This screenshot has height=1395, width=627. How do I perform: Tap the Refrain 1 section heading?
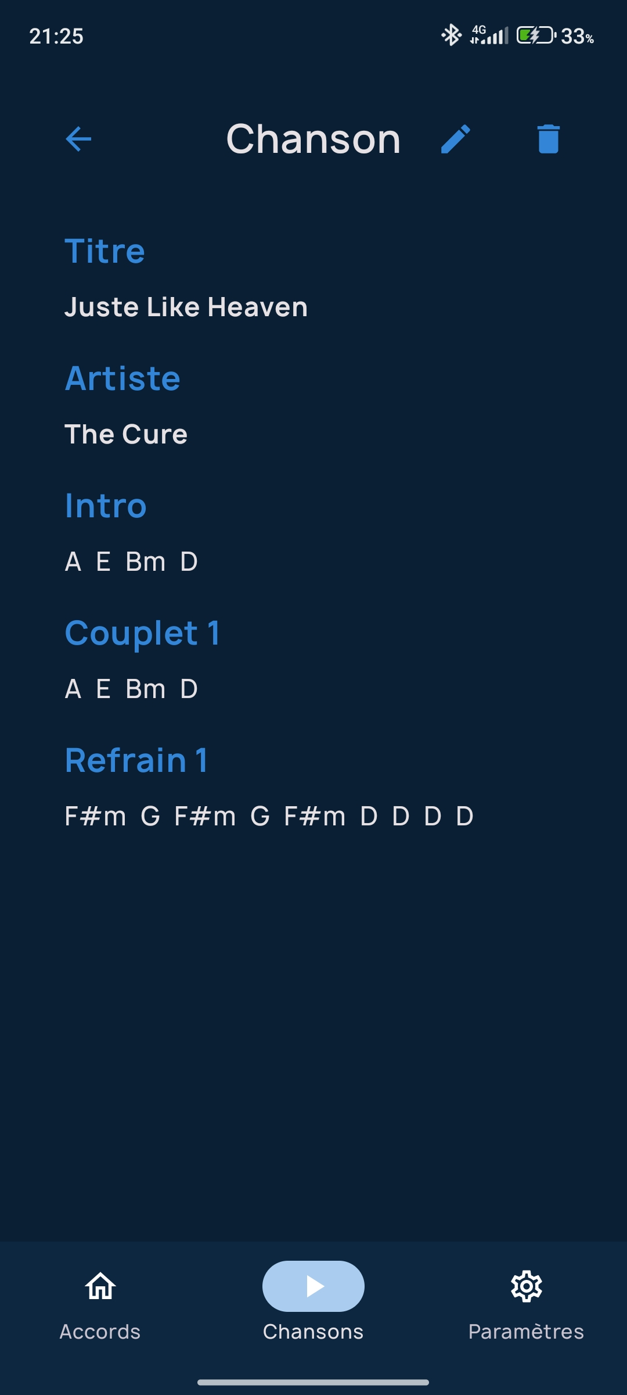click(x=136, y=760)
